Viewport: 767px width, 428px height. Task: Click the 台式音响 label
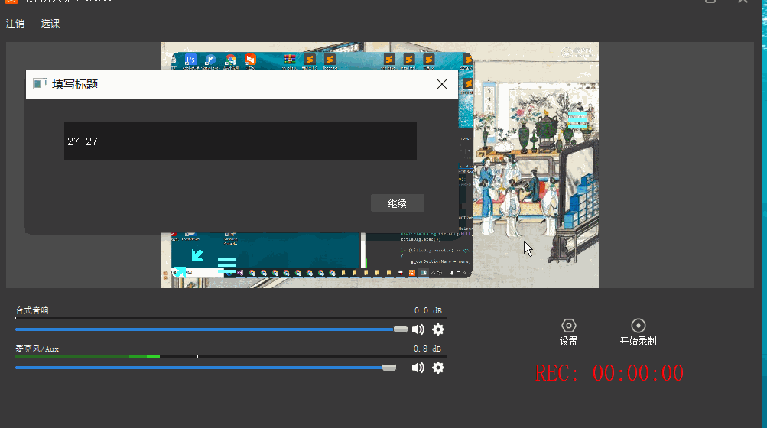(x=32, y=310)
